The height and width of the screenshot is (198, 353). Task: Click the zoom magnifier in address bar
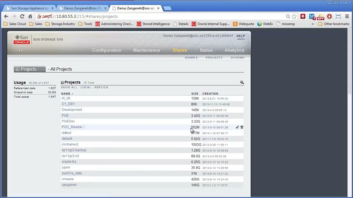click(288, 16)
